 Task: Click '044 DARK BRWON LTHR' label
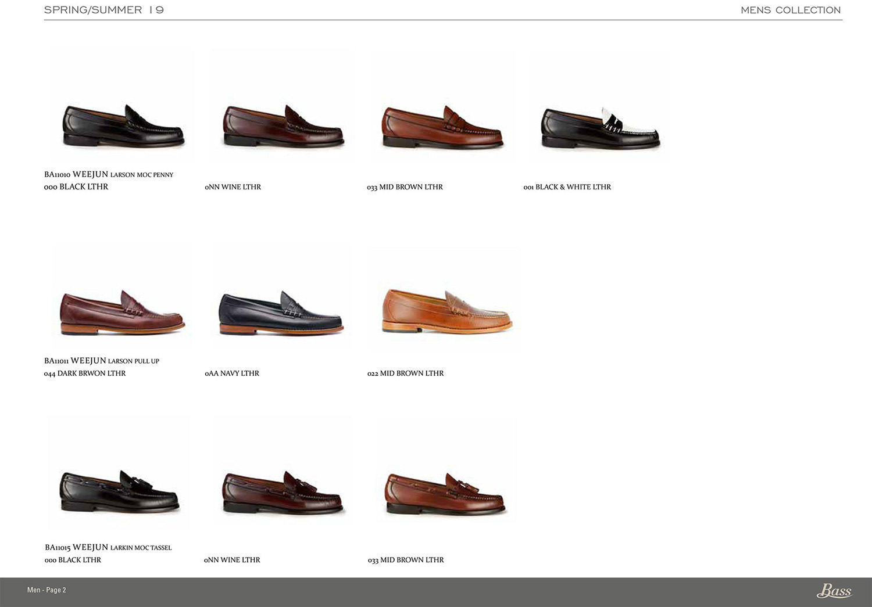point(85,373)
